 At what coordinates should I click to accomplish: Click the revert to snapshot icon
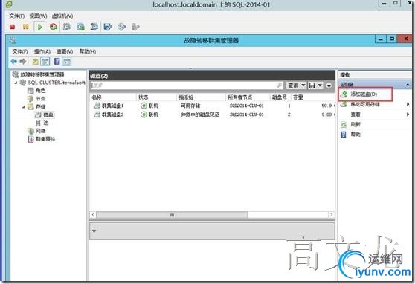point(80,27)
